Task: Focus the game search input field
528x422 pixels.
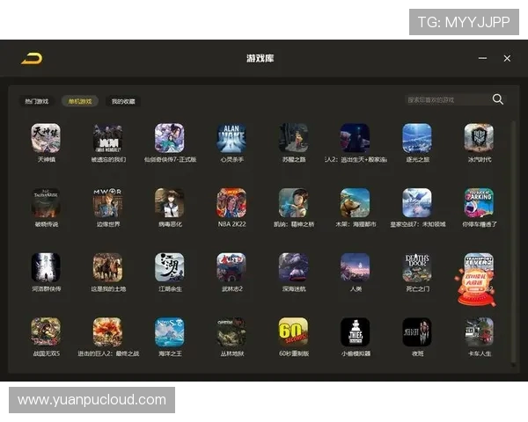Action: pos(446,100)
